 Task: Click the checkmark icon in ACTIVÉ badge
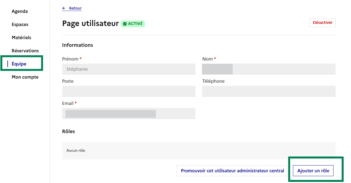coord(125,24)
